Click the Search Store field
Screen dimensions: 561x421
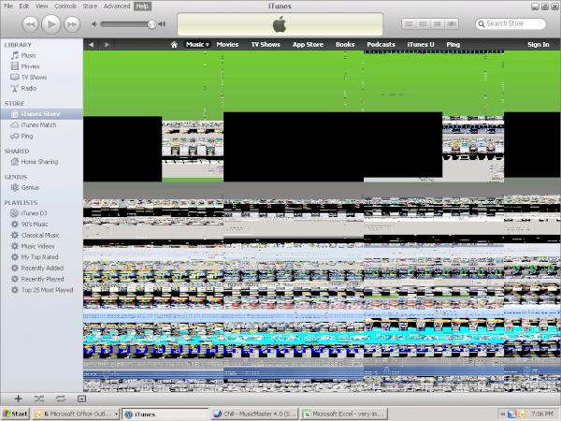511,23
